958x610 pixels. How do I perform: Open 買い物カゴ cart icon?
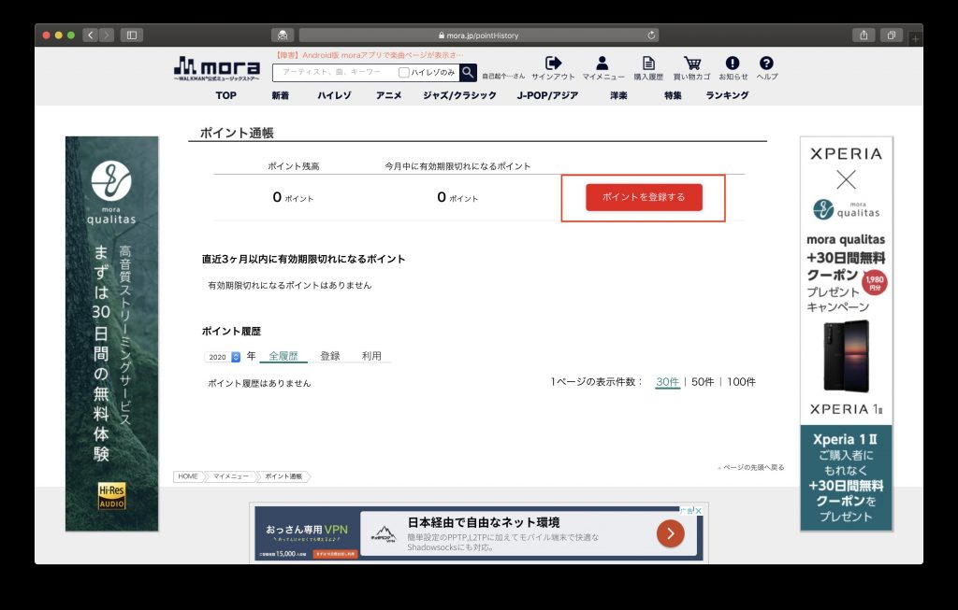point(691,63)
